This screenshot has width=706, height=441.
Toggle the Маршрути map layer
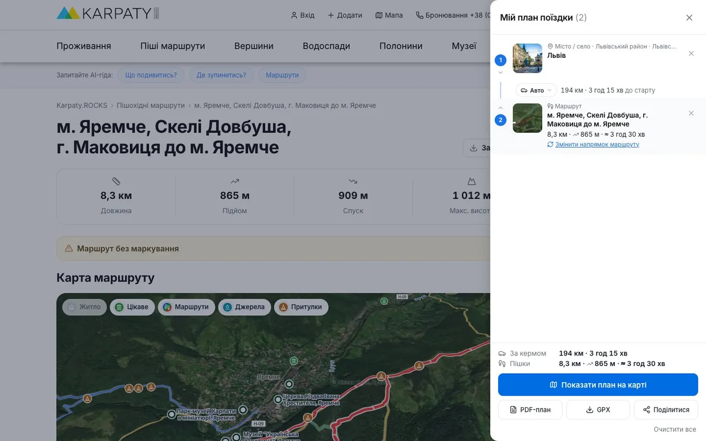(x=187, y=307)
